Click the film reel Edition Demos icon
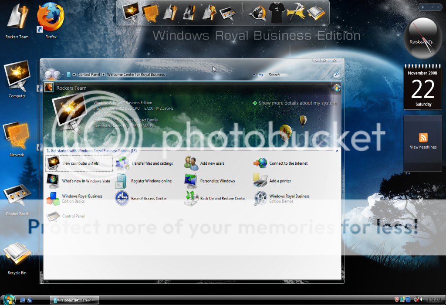Viewport: 446px width, 305px height. (x=260, y=198)
